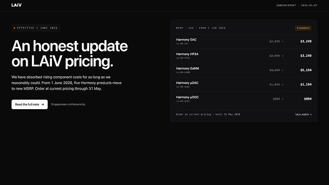Select the Harmony µDDC product name
The width and height of the screenshot is (329, 185).
tap(187, 97)
